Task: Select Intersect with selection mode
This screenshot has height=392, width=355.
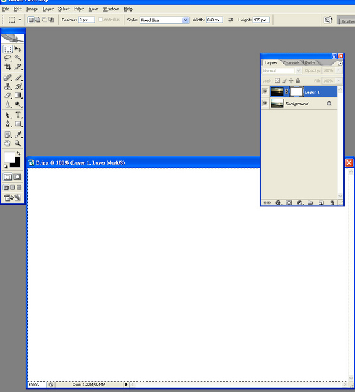Action: 51,20
